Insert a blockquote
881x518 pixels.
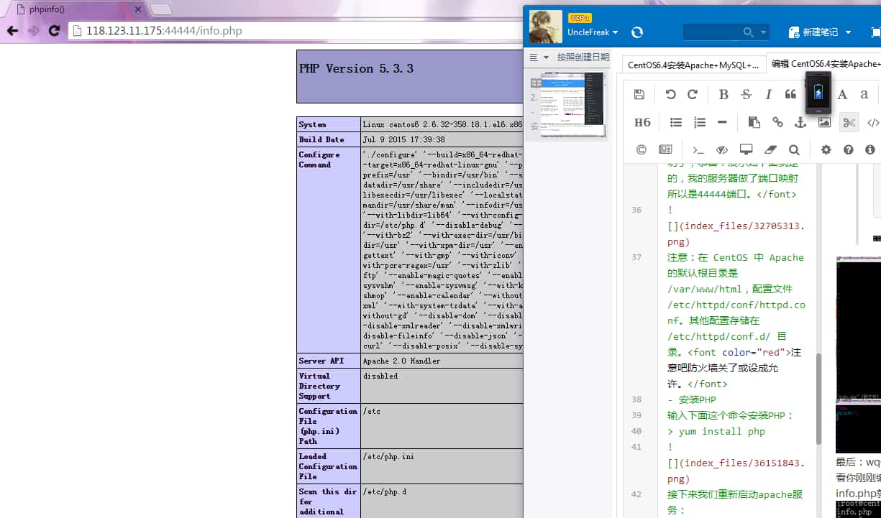coord(790,94)
